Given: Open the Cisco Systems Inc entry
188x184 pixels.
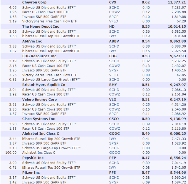Looking at the screenshot, I should tap(38, 119).
